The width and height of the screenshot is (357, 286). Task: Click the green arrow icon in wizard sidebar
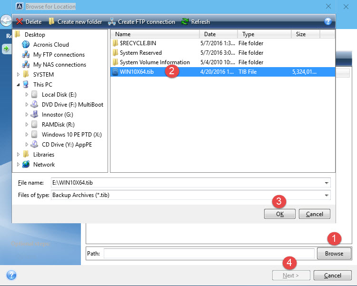point(6,49)
